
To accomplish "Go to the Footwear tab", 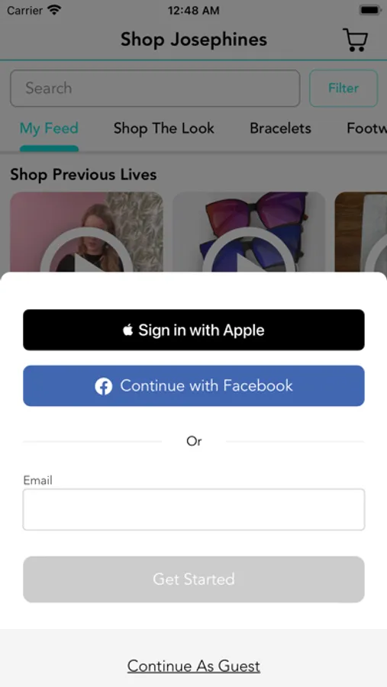I will point(367,128).
